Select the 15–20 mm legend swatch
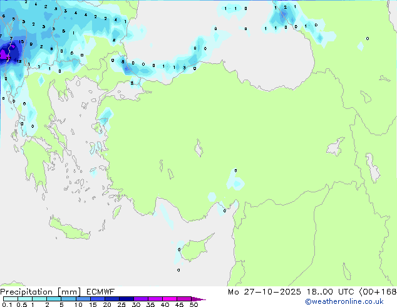Image resolution: width=397 pixels, height=307 pixels. (97, 299)
